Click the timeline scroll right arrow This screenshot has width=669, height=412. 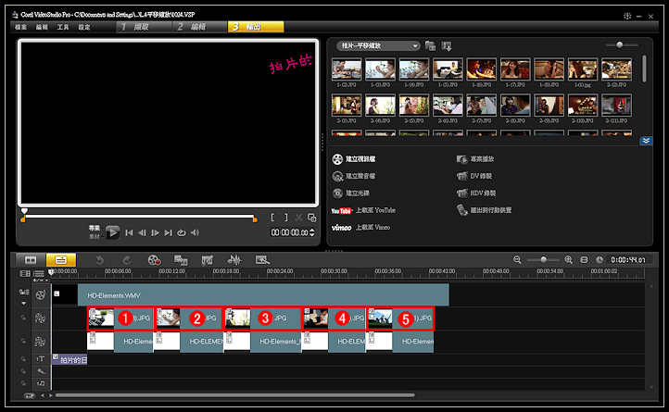(x=51, y=395)
